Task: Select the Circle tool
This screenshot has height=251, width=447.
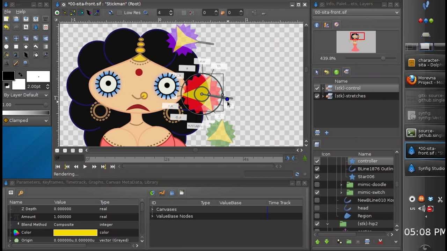Action: pos(6,47)
